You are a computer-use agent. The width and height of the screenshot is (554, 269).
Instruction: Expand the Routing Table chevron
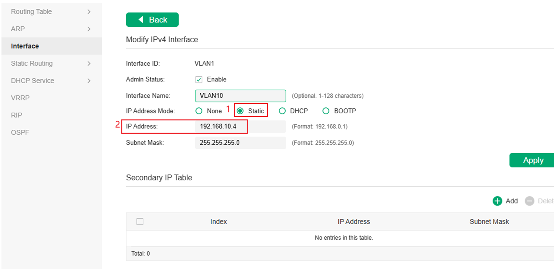point(89,12)
